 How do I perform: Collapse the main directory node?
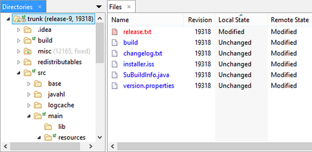29,116
